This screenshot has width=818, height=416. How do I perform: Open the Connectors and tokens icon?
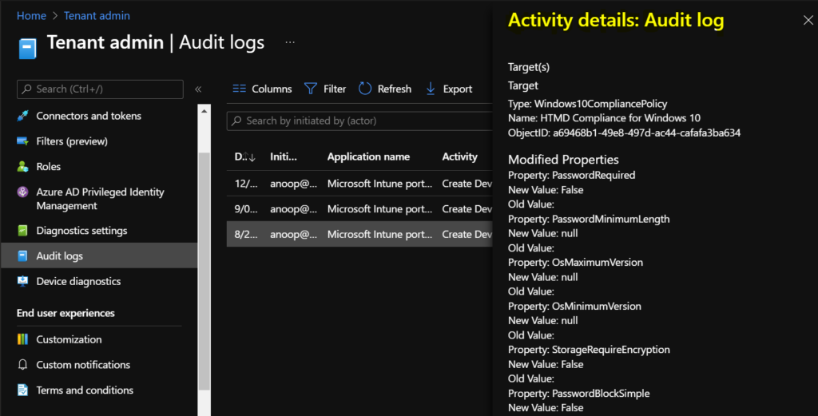(x=22, y=116)
